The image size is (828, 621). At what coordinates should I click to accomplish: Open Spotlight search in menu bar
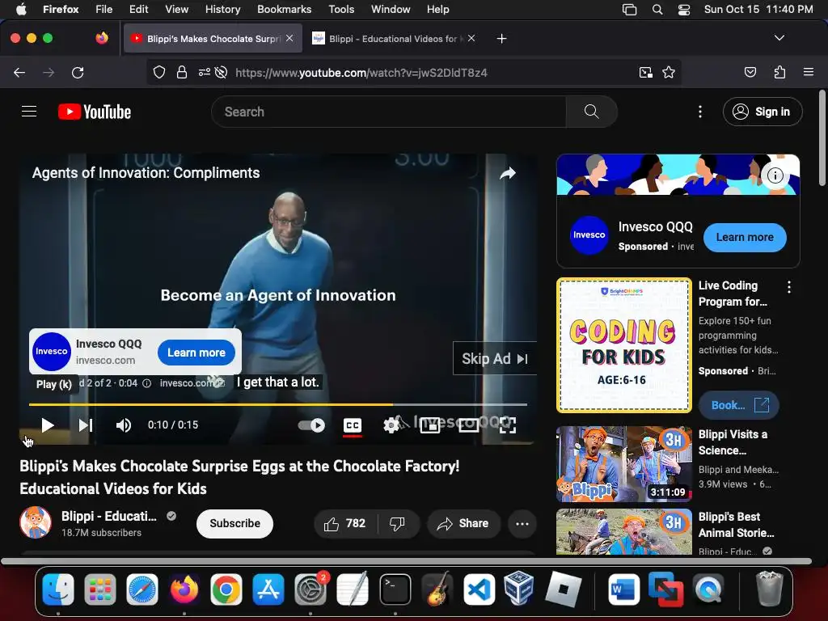pyautogui.click(x=657, y=9)
